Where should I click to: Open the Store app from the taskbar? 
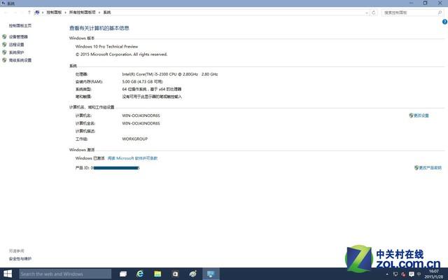175,274
